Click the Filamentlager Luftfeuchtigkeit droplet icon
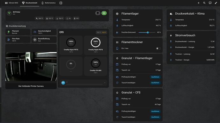220x123 pixels. click(117, 25)
